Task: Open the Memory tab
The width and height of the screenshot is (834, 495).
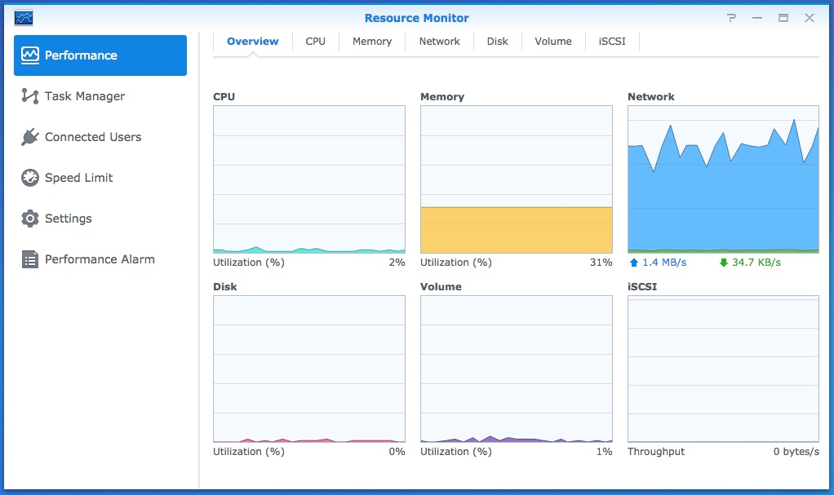Action: point(371,41)
